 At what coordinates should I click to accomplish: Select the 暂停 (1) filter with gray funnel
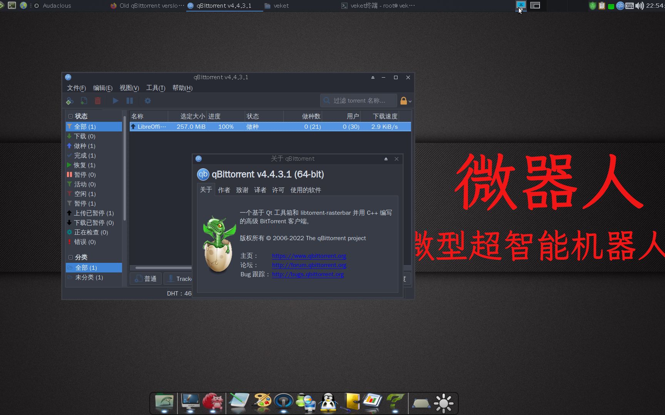[94, 203]
